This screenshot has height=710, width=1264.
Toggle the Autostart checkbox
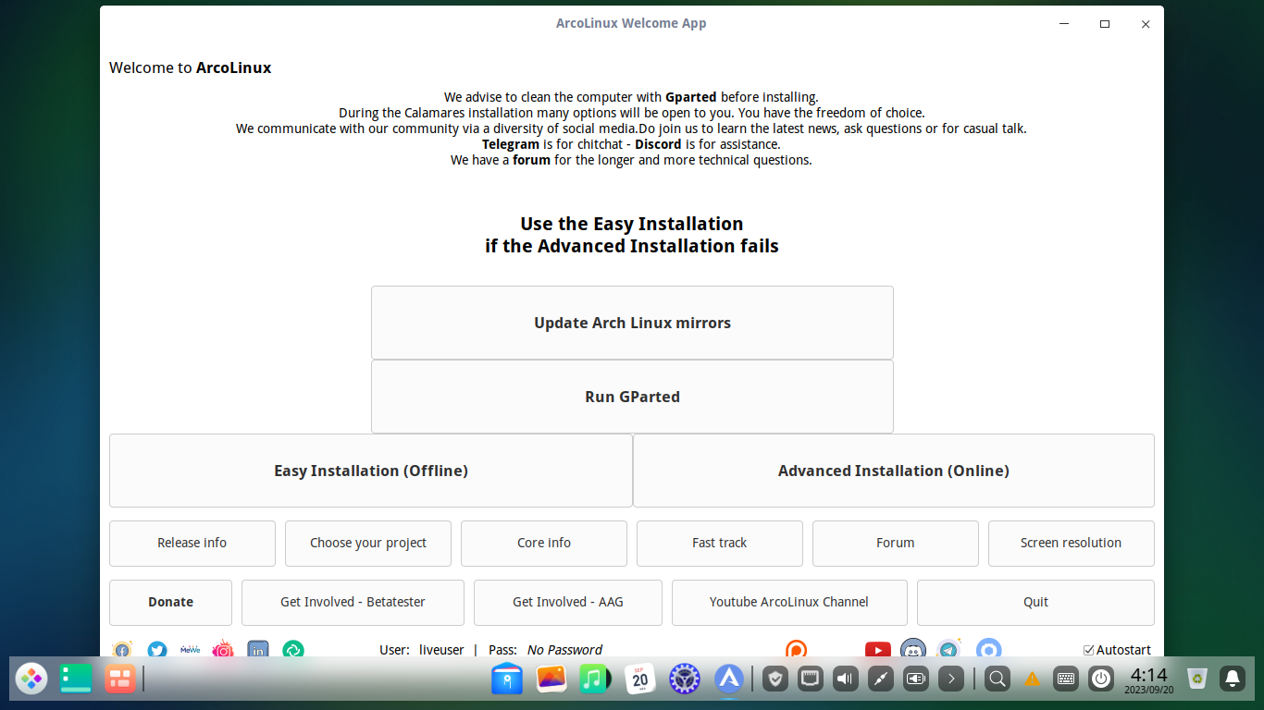click(x=1089, y=650)
